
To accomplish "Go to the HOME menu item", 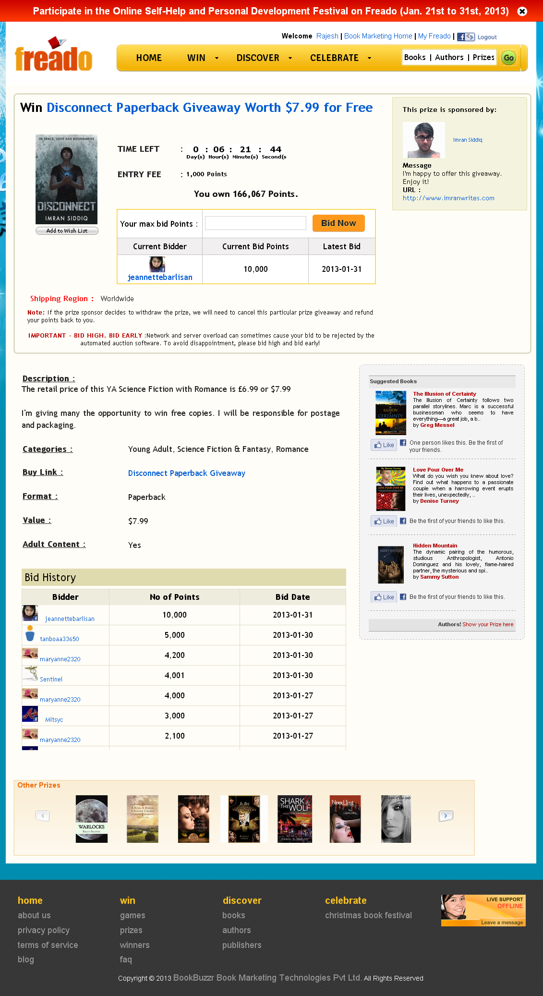I will 149,58.
